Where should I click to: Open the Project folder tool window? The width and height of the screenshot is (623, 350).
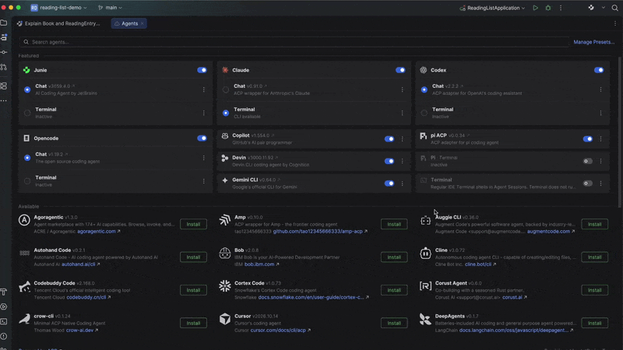coord(4,23)
